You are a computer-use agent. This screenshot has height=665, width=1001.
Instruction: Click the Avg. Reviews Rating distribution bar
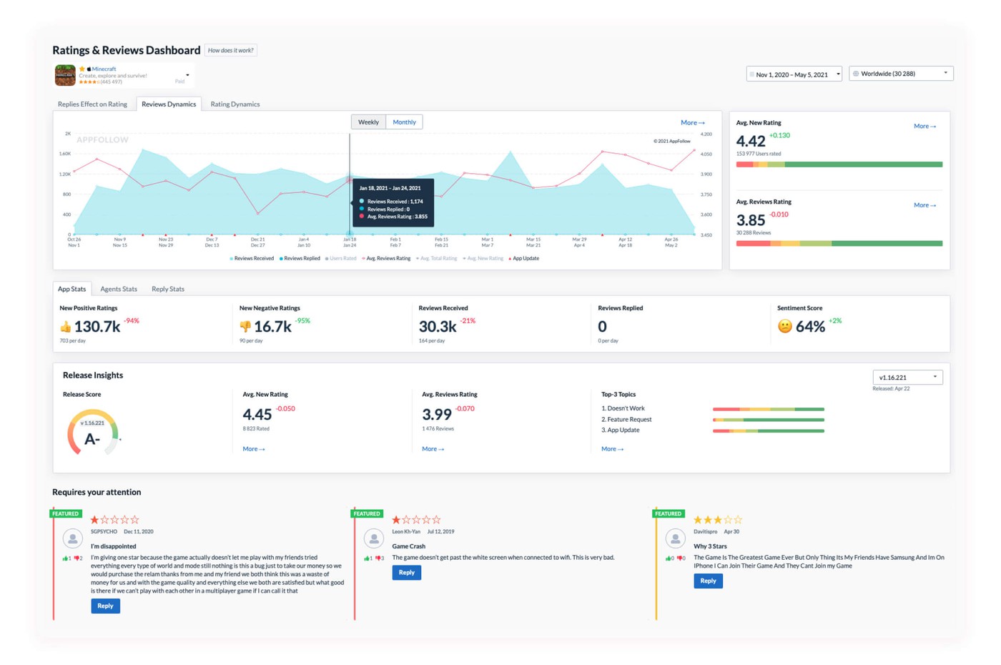coord(839,244)
